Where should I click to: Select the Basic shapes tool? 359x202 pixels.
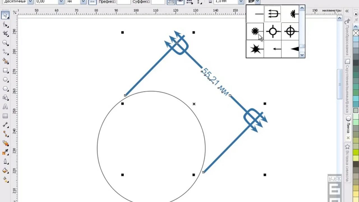5,98
